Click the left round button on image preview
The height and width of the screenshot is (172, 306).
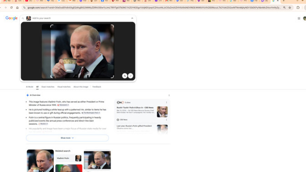point(124,76)
